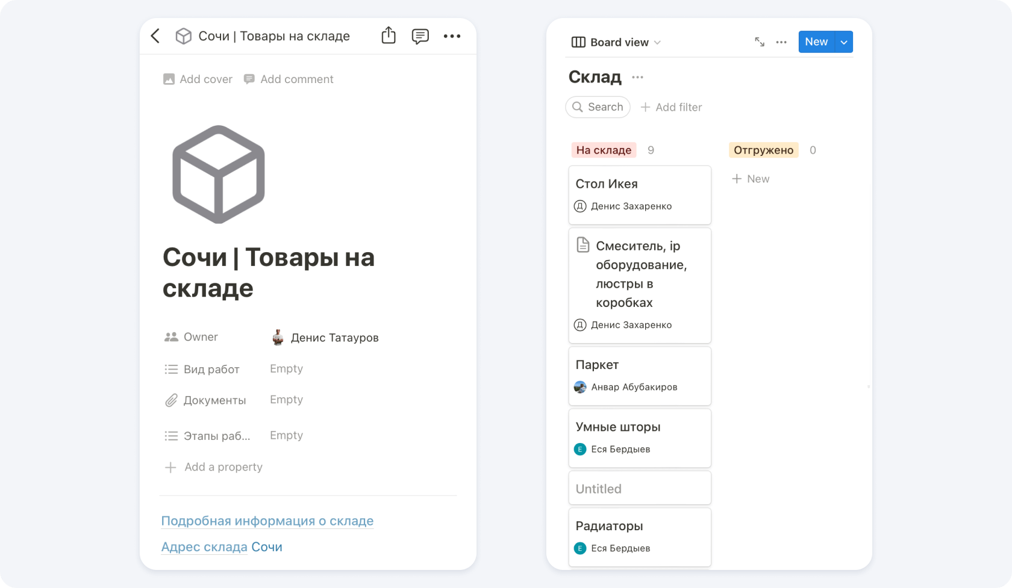Screen dimensions: 1012x588
Task: Select the Отгружено column label
Action: pos(763,150)
